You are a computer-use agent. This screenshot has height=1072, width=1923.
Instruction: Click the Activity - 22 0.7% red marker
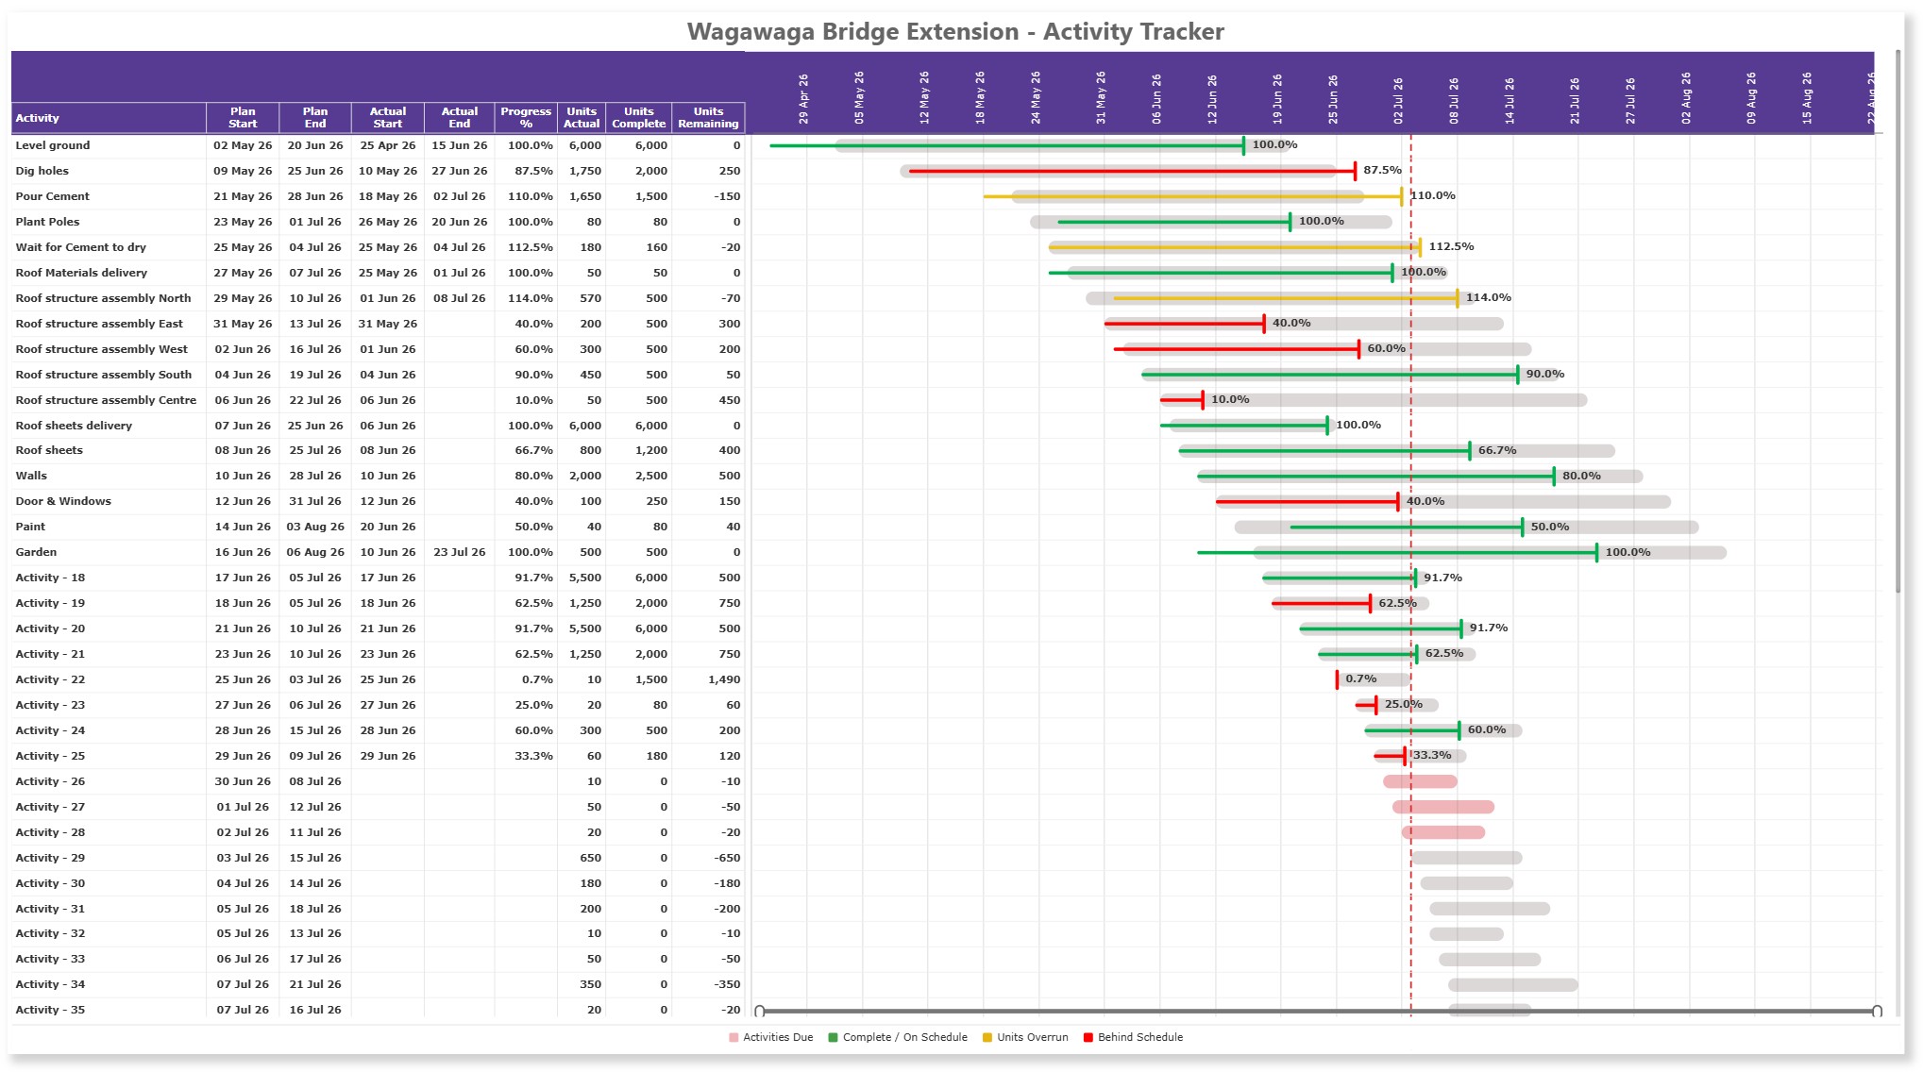[1337, 679]
